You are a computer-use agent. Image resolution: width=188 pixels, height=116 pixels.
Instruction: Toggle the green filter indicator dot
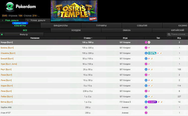click(2, 34)
